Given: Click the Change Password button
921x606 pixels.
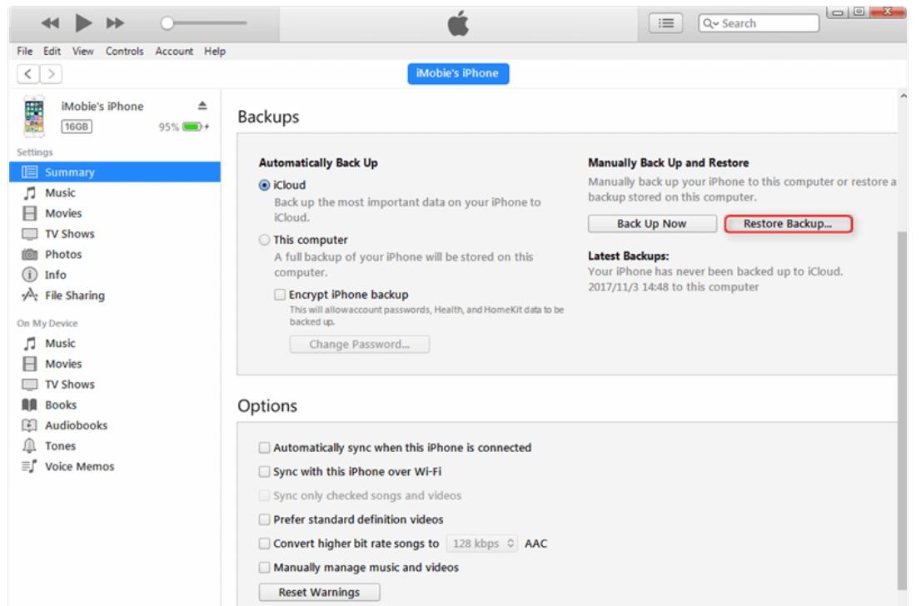Looking at the screenshot, I should [360, 344].
